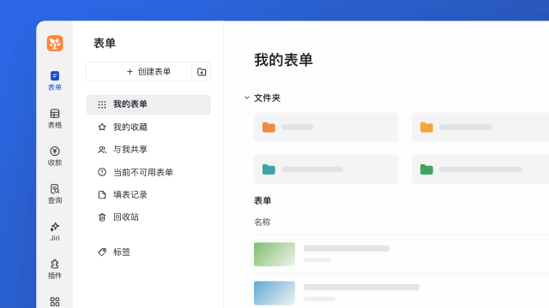Click the document icon next to 填表记录
The height and width of the screenshot is (308, 549).
(x=102, y=195)
